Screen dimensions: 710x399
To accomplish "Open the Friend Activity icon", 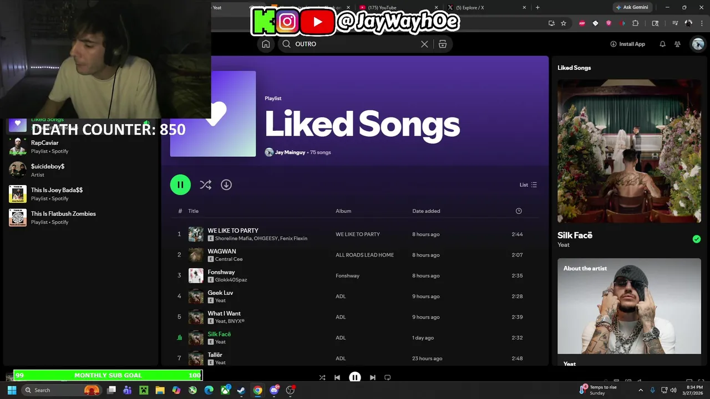I will pos(677,44).
